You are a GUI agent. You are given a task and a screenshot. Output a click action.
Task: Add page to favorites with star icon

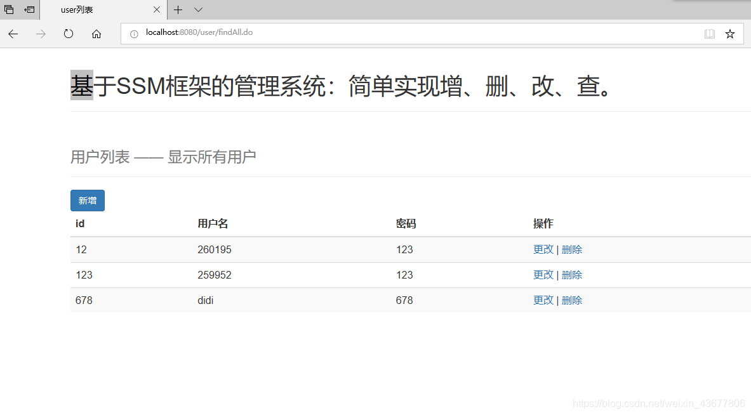point(730,34)
